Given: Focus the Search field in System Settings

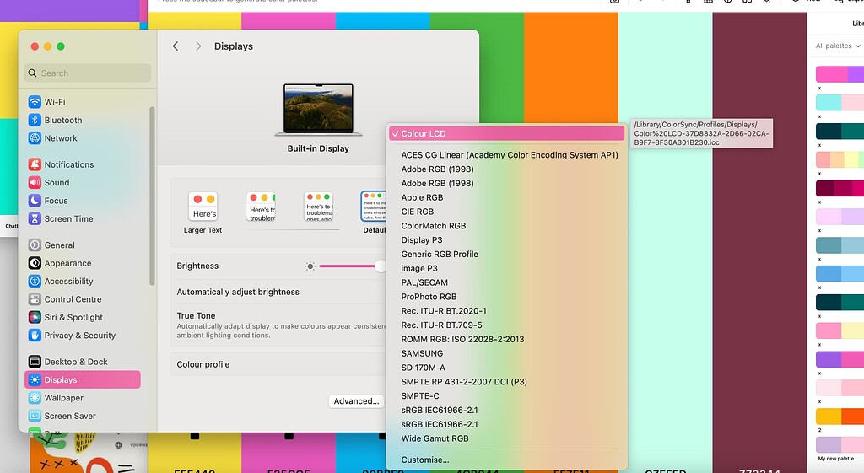Looking at the screenshot, I should (x=88, y=73).
